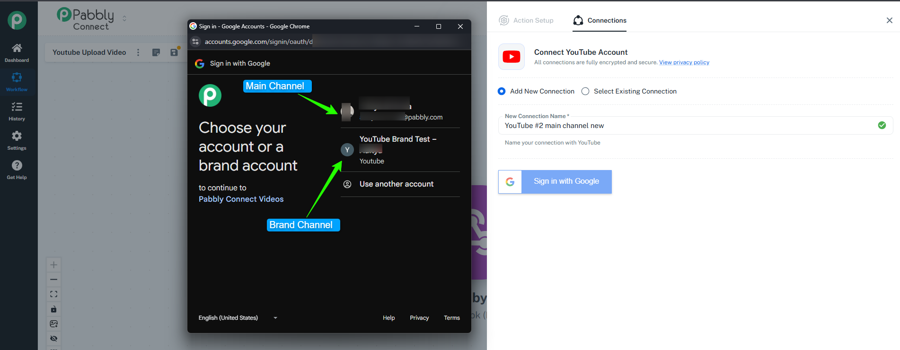Open the View privacy policy link
Viewport: 900px width, 350px height.
pos(684,62)
